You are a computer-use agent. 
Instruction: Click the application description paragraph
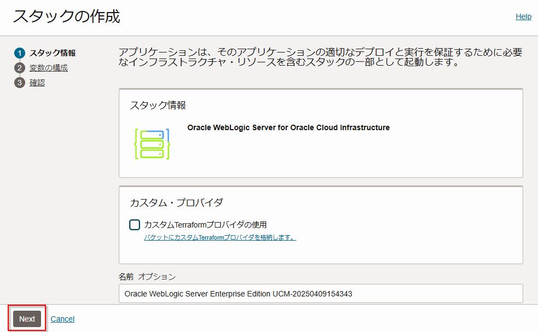click(320, 57)
